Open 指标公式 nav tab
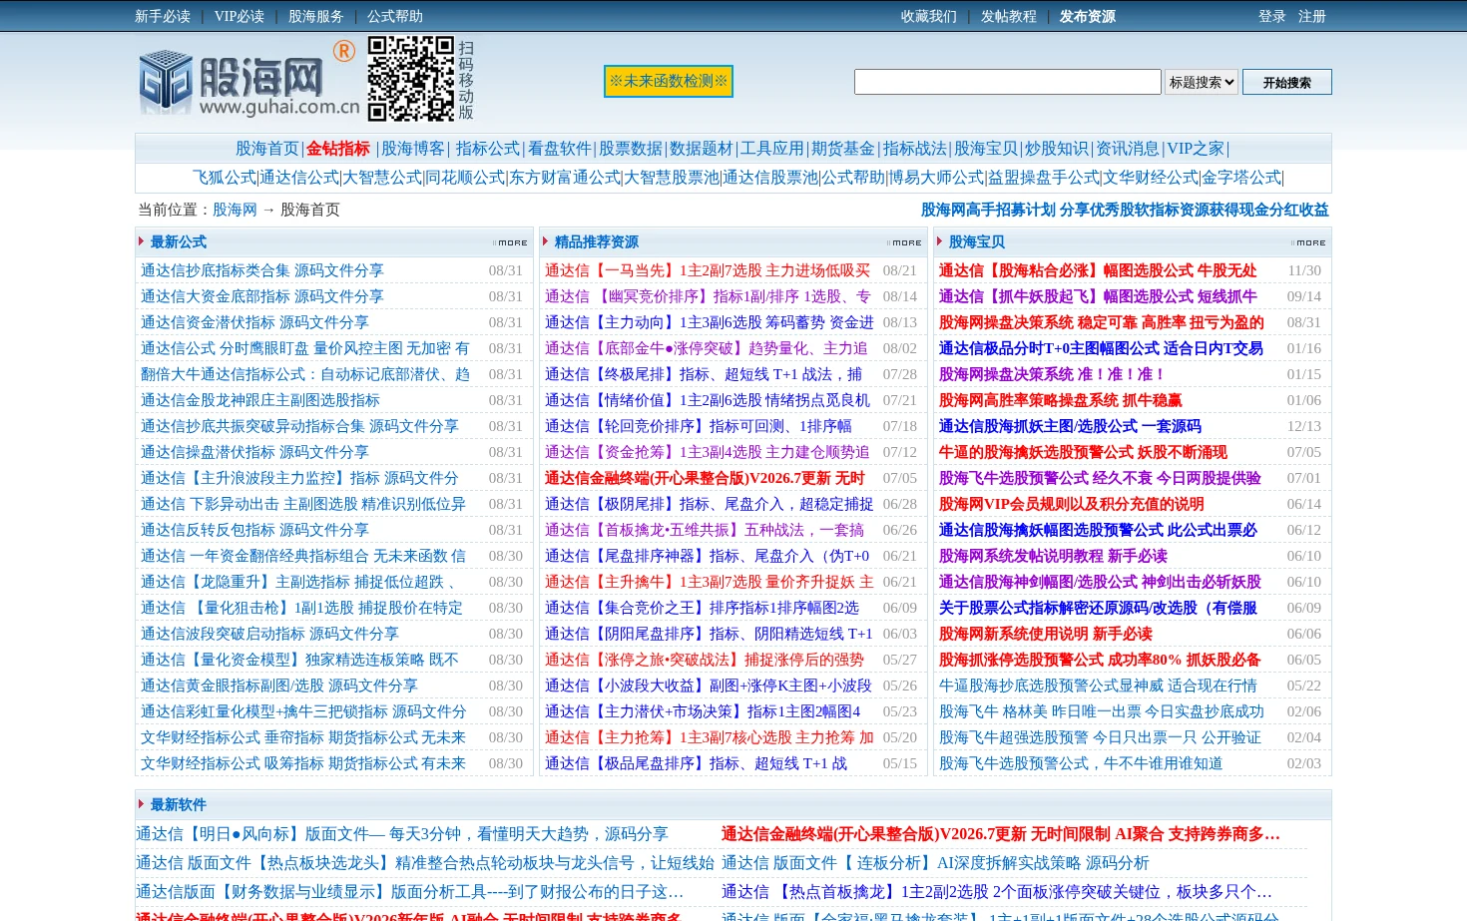 coord(488,149)
